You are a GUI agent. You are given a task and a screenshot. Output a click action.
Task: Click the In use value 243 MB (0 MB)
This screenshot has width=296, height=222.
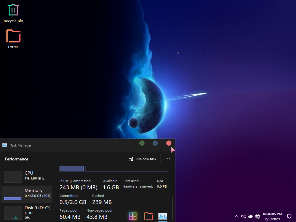coord(79,187)
